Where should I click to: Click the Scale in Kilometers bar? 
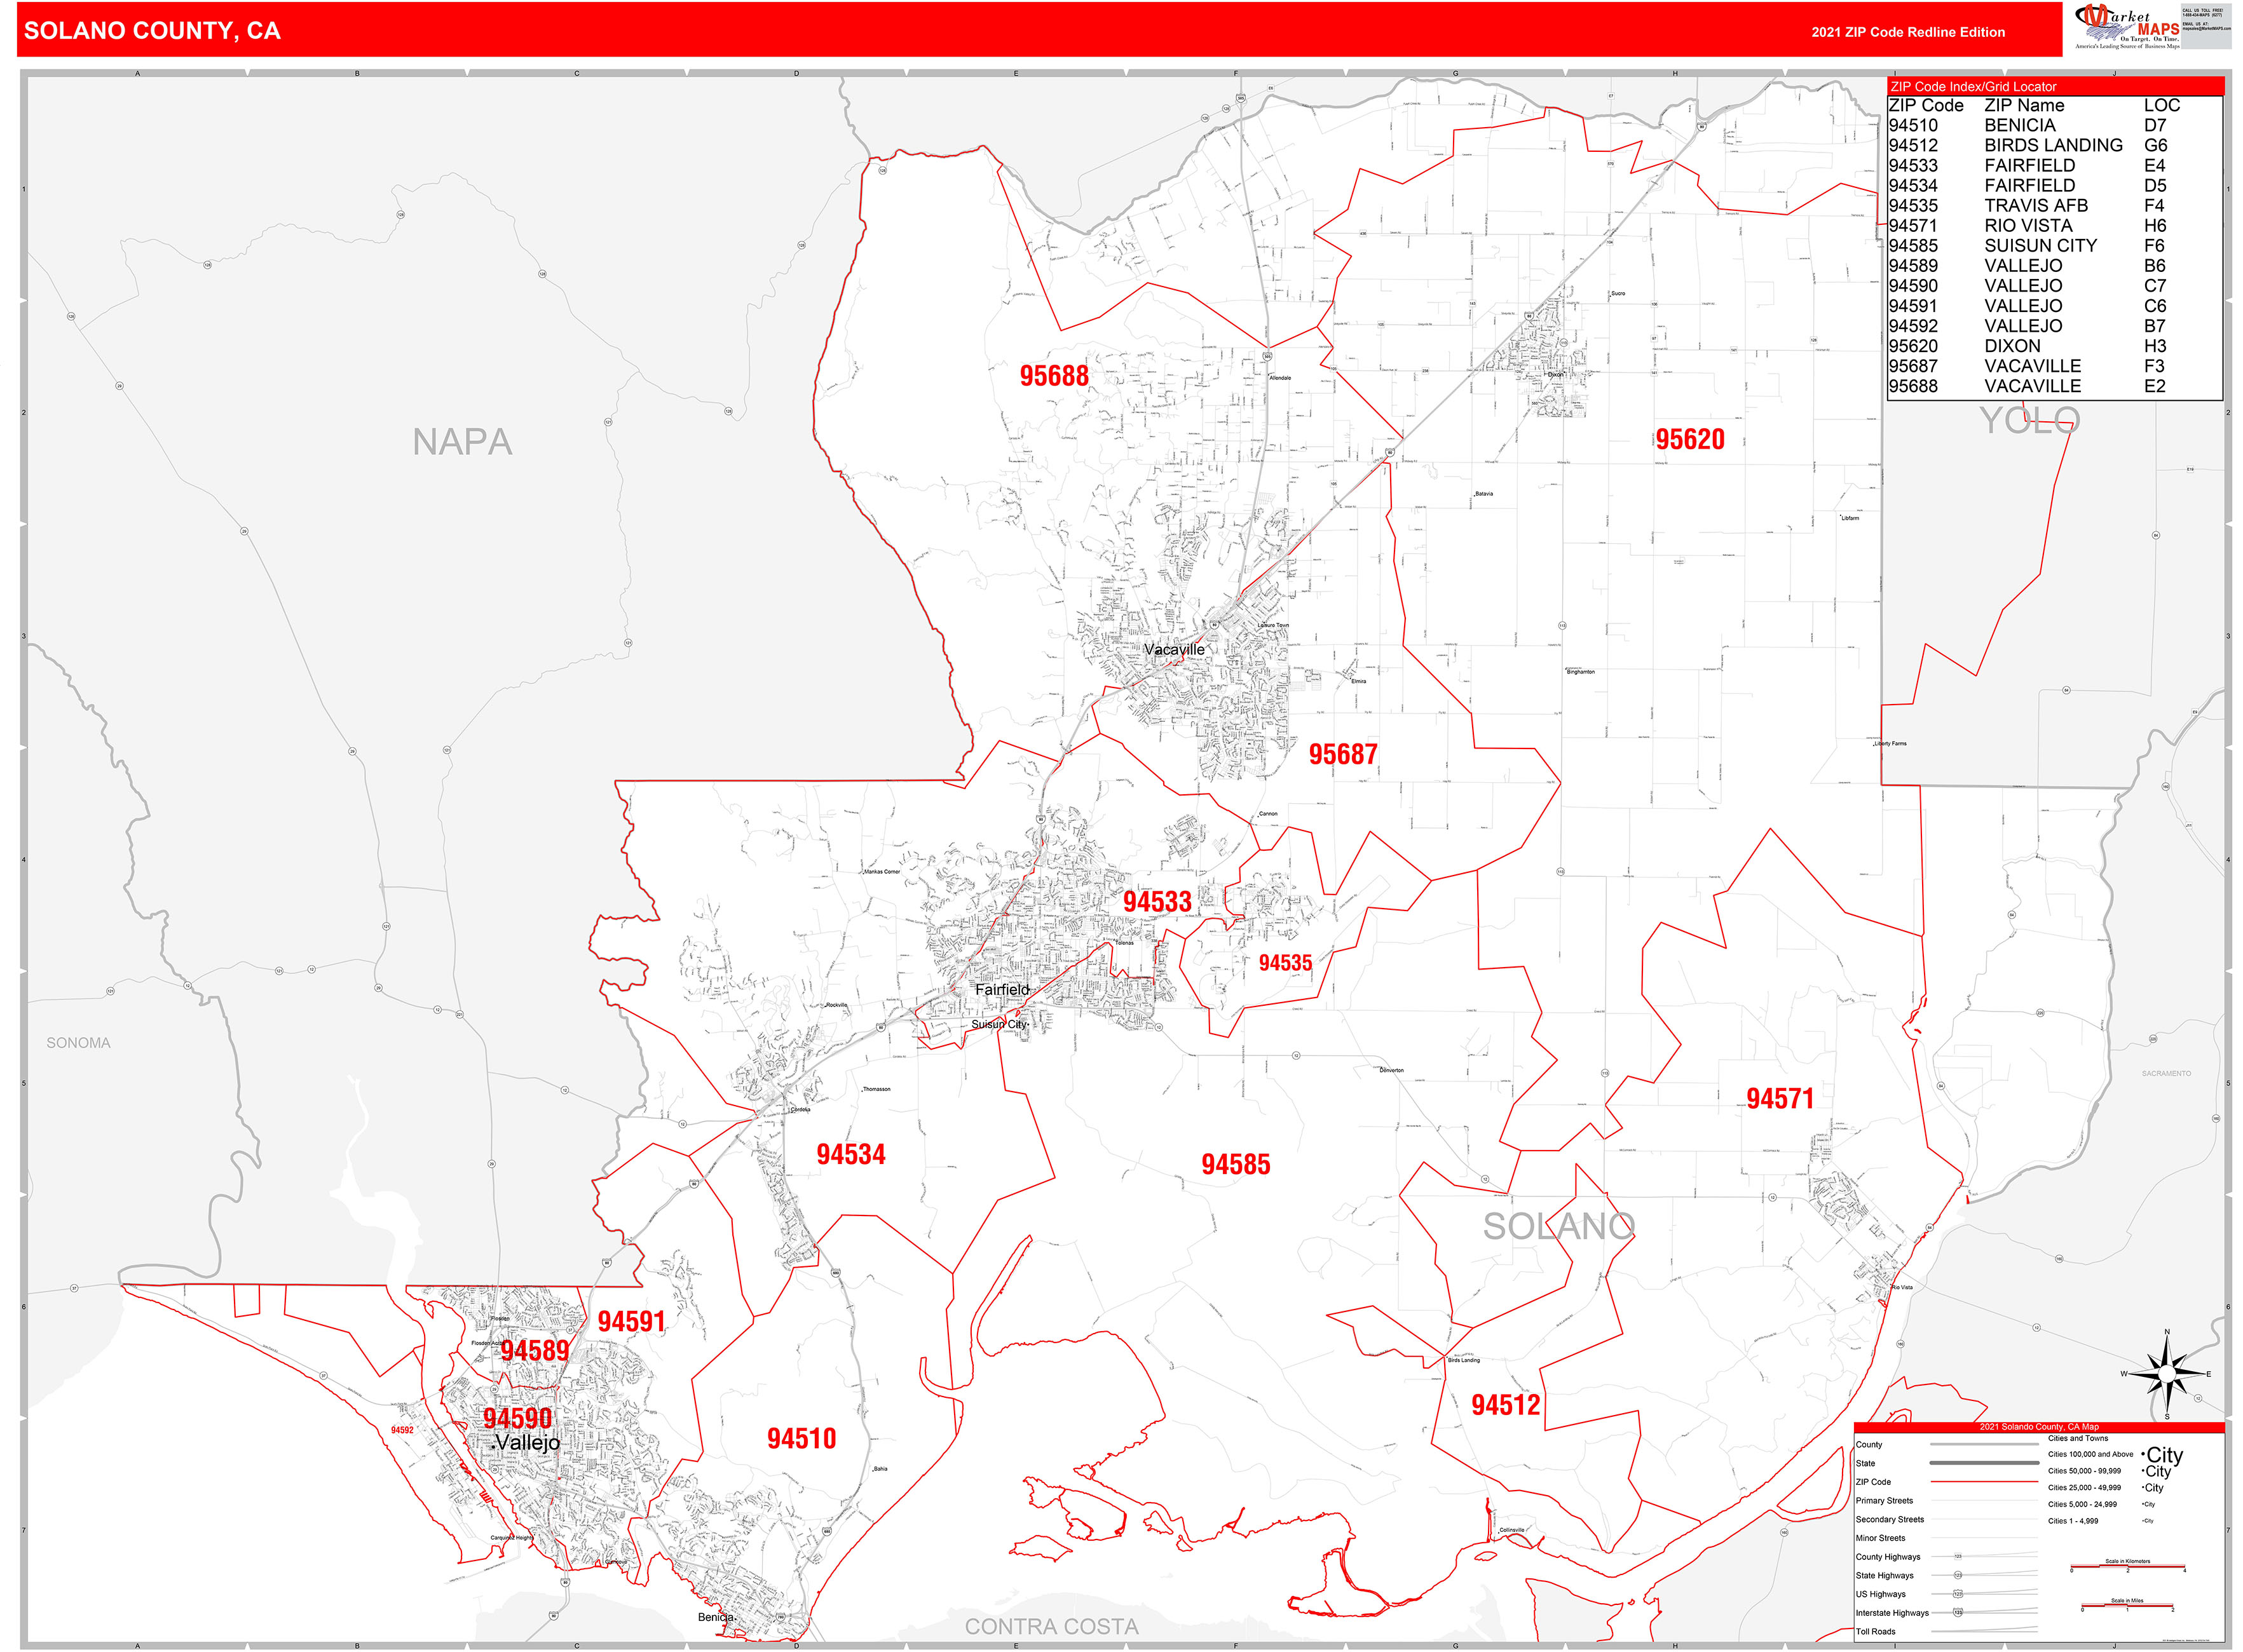click(x=2127, y=1567)
